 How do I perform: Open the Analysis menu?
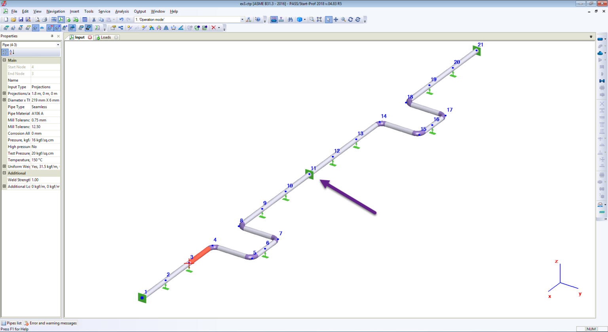point(122,11)
